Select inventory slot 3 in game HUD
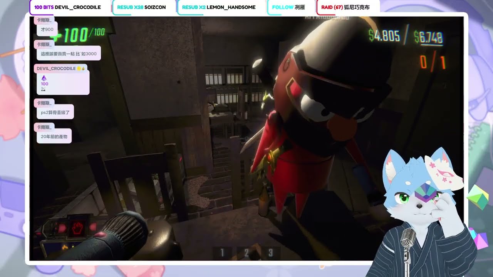The width and height of the screenshot is (493, 277). tap(271, 253)
